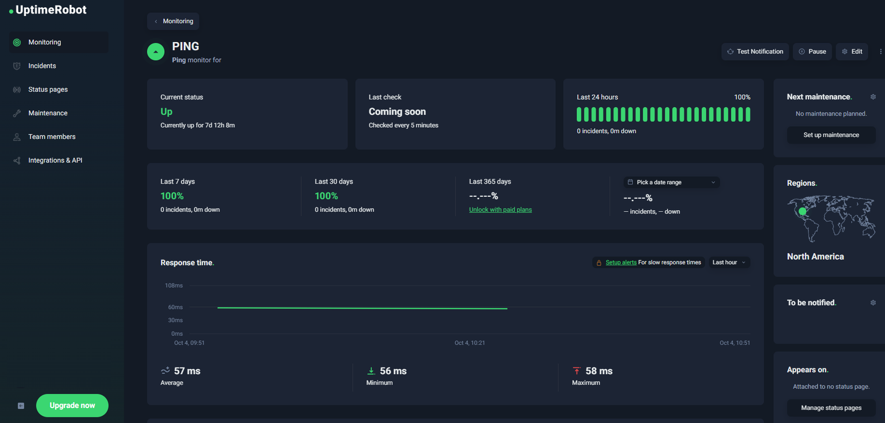Expand the Last hour response time dropdown
Screen dimensions: 885x423
pyautogui.click(x=729, y=263)
